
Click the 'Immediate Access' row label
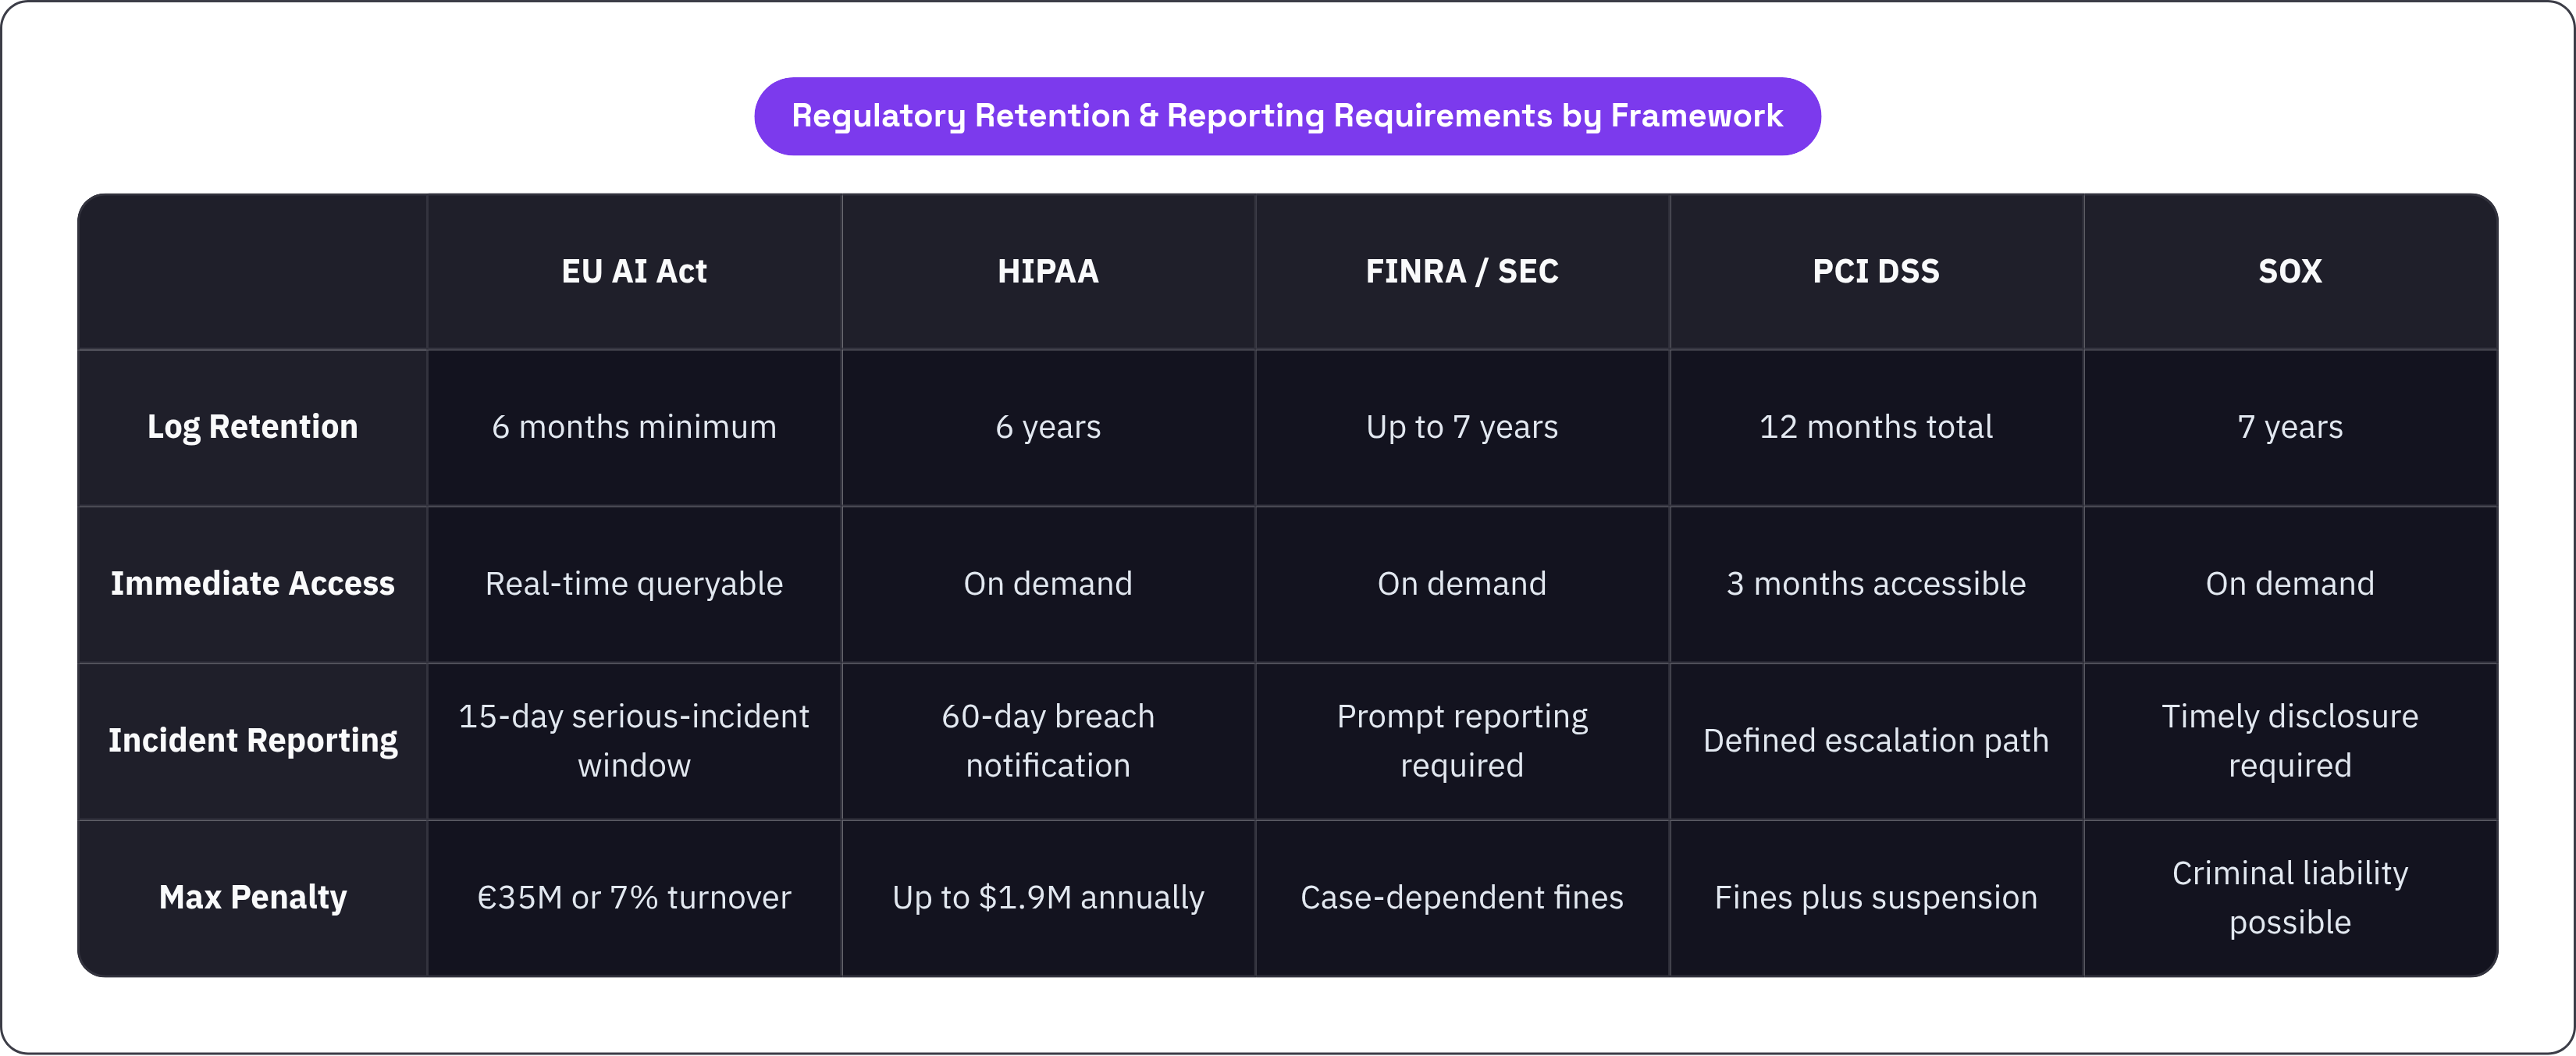coord(253,584)
